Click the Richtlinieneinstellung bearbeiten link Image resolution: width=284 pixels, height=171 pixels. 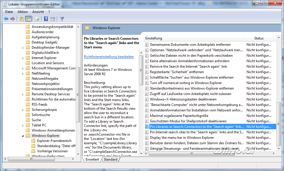tap(109, 57)
